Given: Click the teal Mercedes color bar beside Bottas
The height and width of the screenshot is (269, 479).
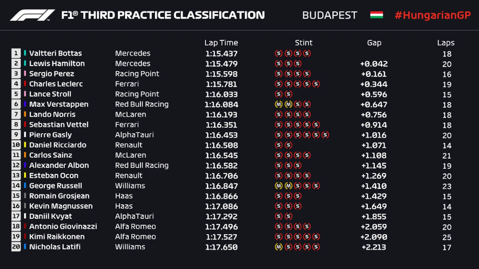Looking at the screenshot, I should [25, 53].
